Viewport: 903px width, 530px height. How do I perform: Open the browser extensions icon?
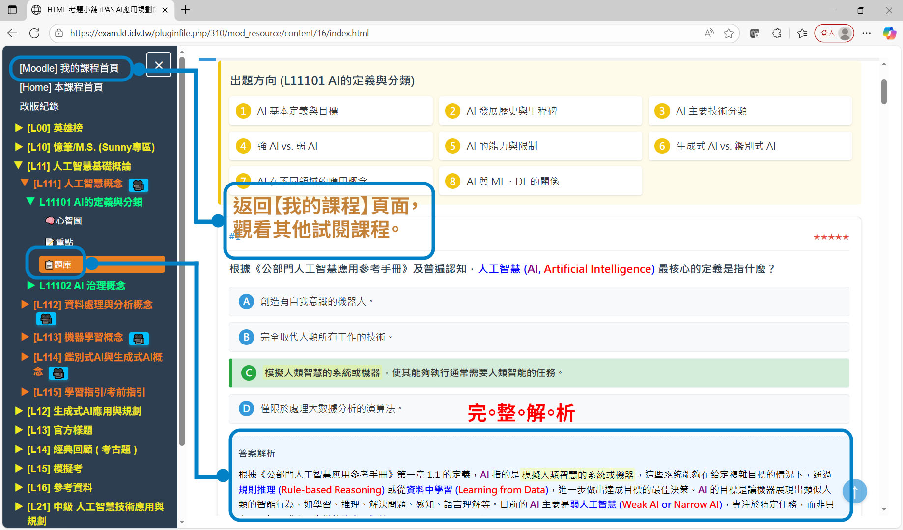[777, 33]
